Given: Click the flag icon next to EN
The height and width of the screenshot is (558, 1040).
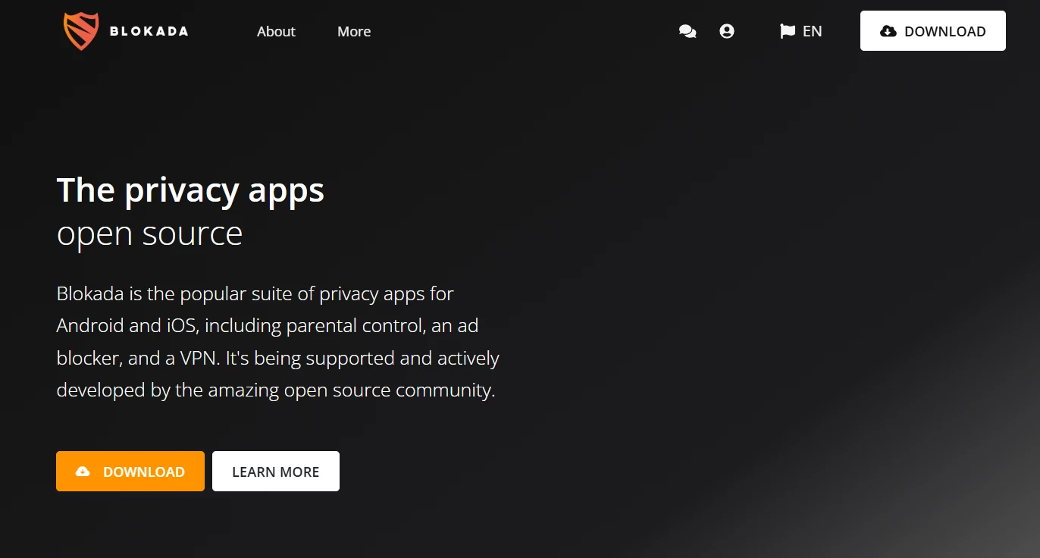Looking at the screenshot, I should 788,31.
